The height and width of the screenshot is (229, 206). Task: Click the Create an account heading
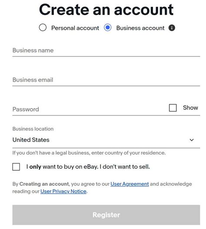[106, 10]
